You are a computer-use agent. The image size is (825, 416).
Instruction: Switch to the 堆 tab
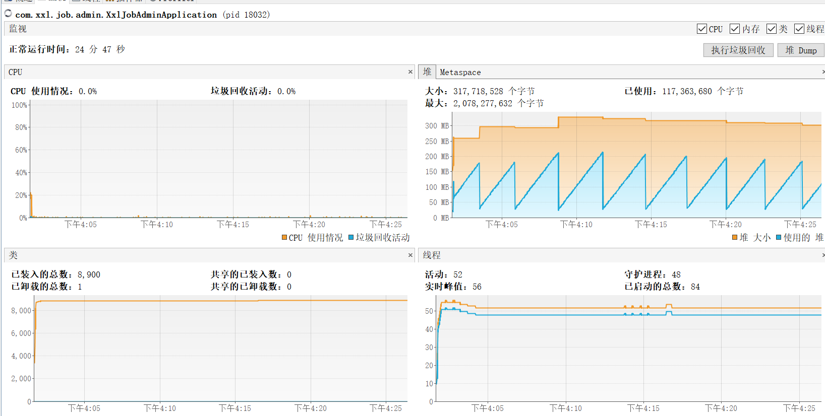pos(427,72)
